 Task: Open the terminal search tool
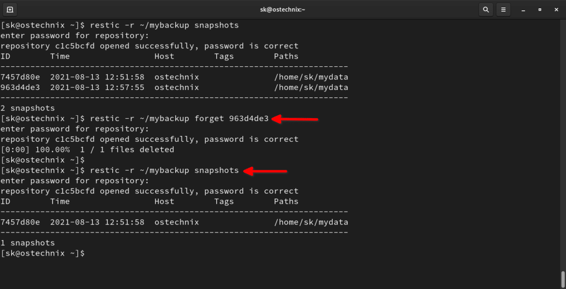(486, 9)
